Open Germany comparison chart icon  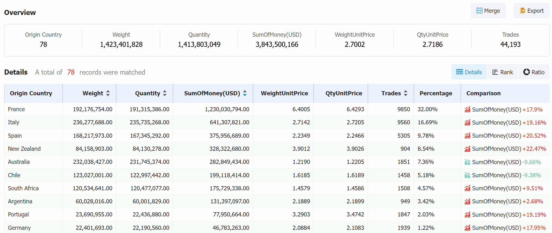[467, 228]
